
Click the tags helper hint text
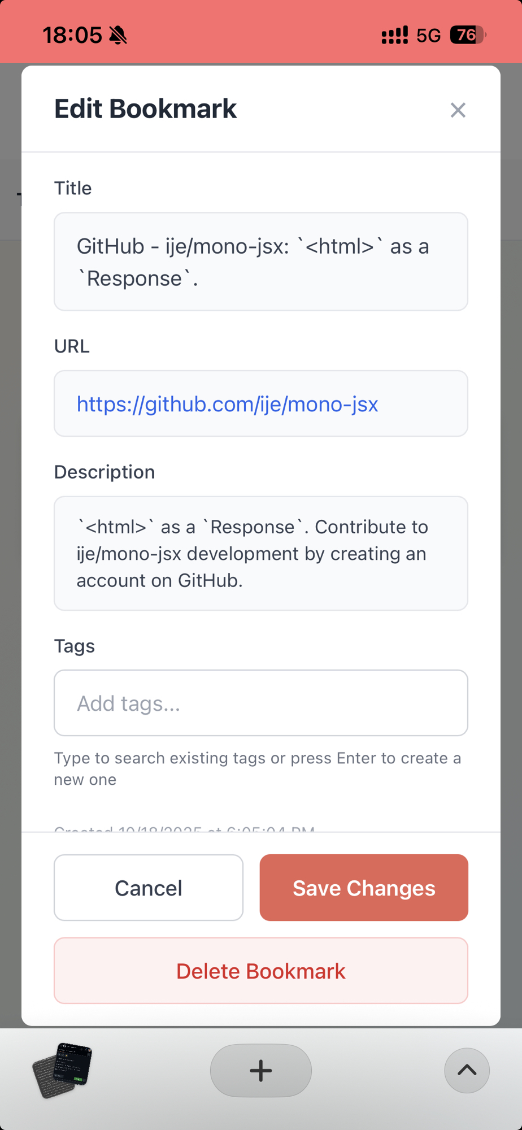point(257,768)
